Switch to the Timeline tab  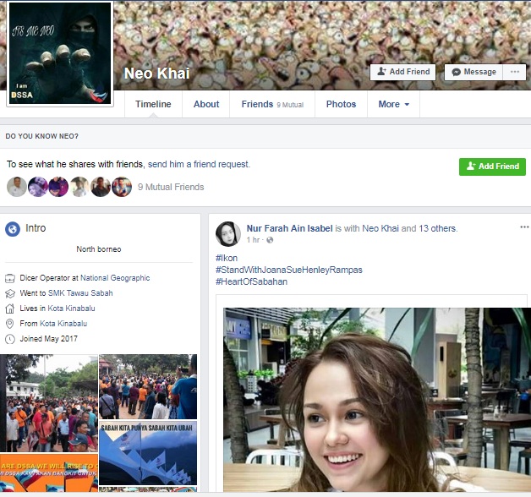tap(153, 104)
